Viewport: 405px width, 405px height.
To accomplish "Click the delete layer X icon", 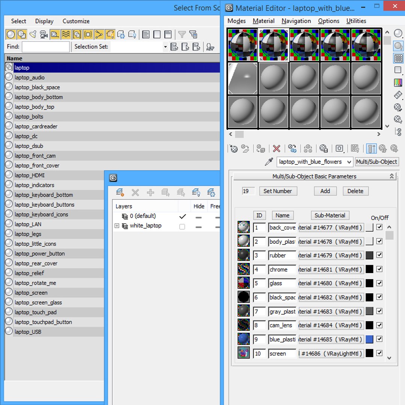I will [135, 192].
